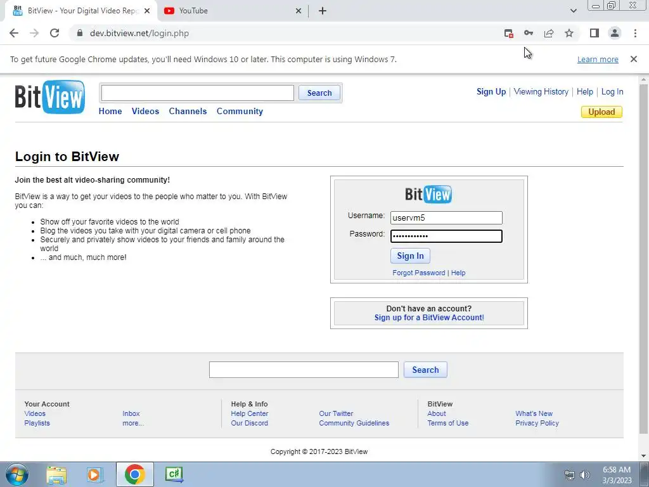Open the C# application in taskbar
The width and height of the screenshot is (649, 487).
pos(174,474)
